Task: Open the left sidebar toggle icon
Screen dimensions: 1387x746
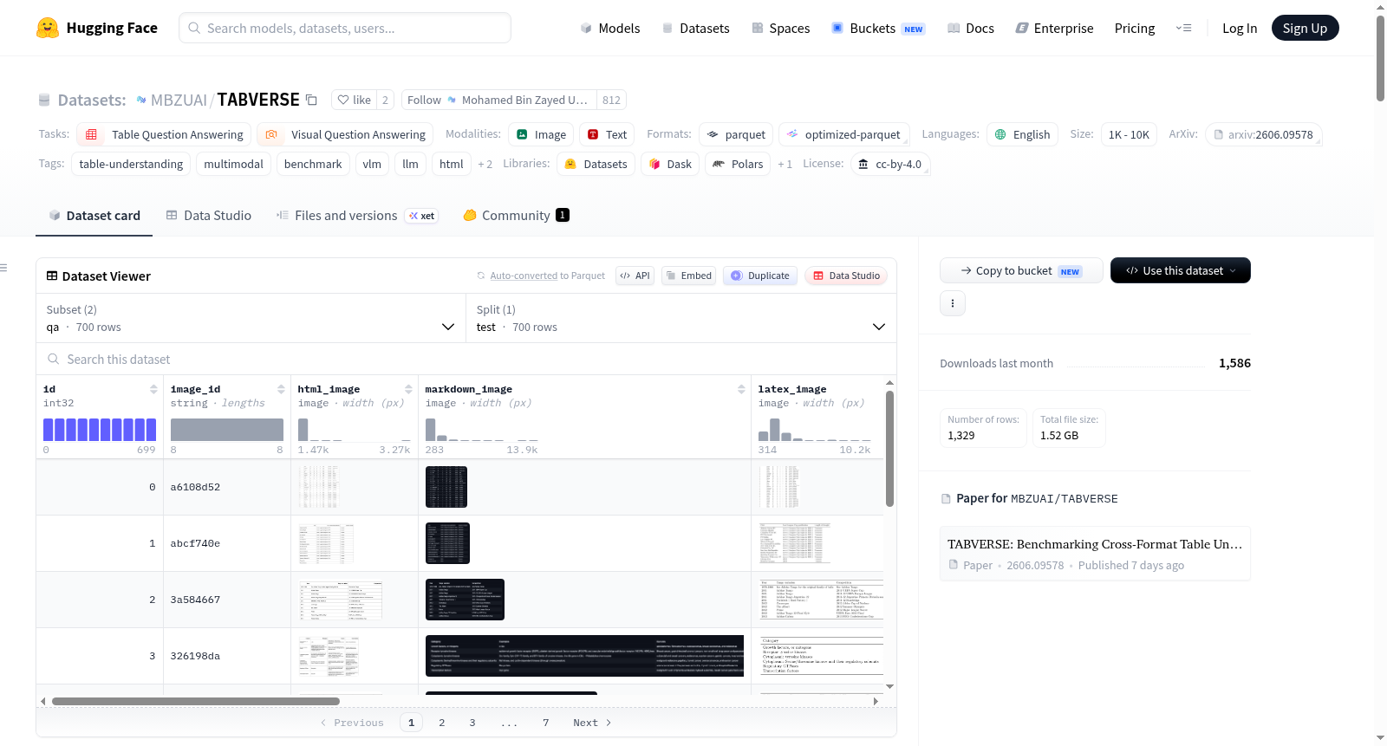Action: tap(3, 268)
